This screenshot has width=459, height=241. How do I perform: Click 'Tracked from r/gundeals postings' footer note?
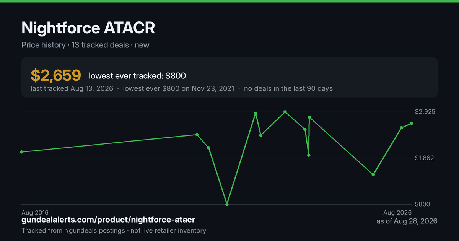[73, 231]
